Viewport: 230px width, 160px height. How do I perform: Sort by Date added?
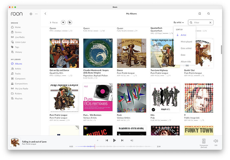tap(186, 48)
